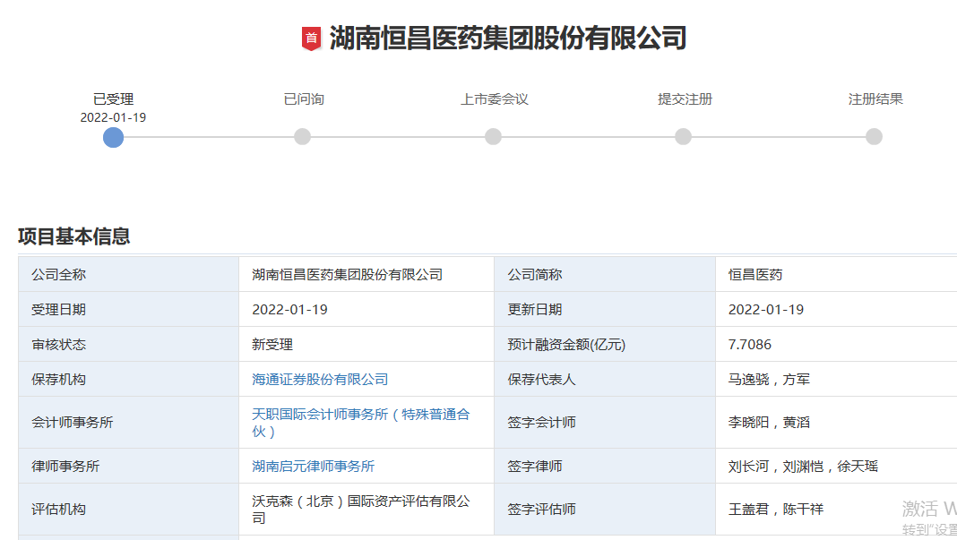Click the 签字会计师 label cell
This screenshot has width=957, height=540.
pyautogui.click(x=605, y=422)
